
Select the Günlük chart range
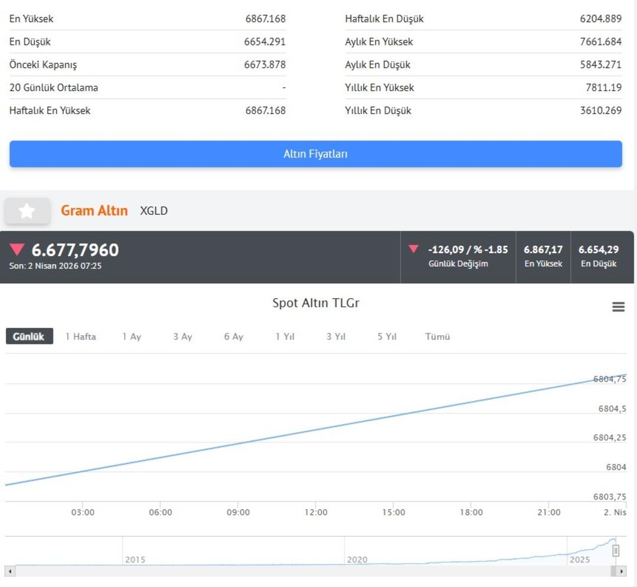click(x=29, y=336)
